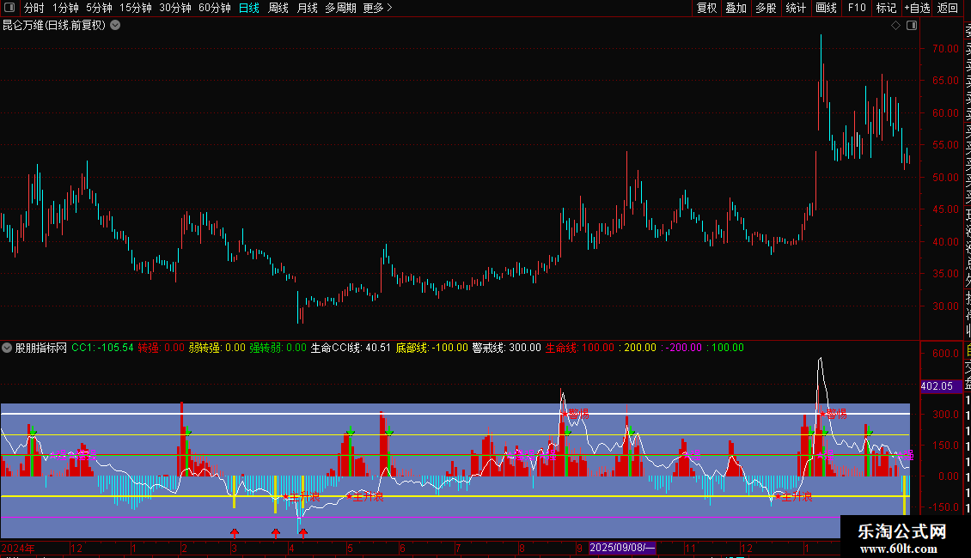Select the 15分钟 period tab
Screen dimensions: 971x558
point(136,8)
